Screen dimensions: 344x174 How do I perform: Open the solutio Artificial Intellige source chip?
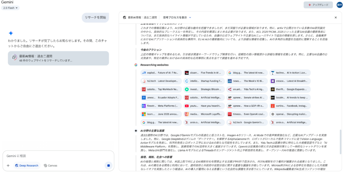pyautogui.click(x=204, y=98)
